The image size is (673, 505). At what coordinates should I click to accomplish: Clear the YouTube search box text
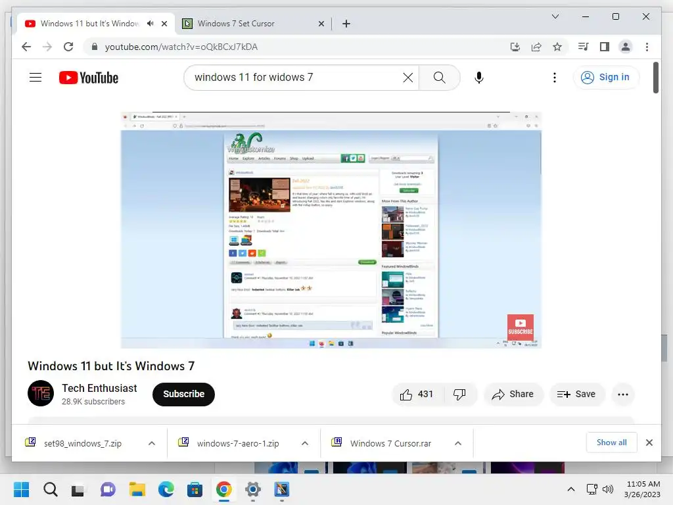(407, 78)
